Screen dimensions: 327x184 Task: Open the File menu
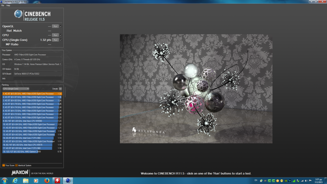tap(3, 5)
